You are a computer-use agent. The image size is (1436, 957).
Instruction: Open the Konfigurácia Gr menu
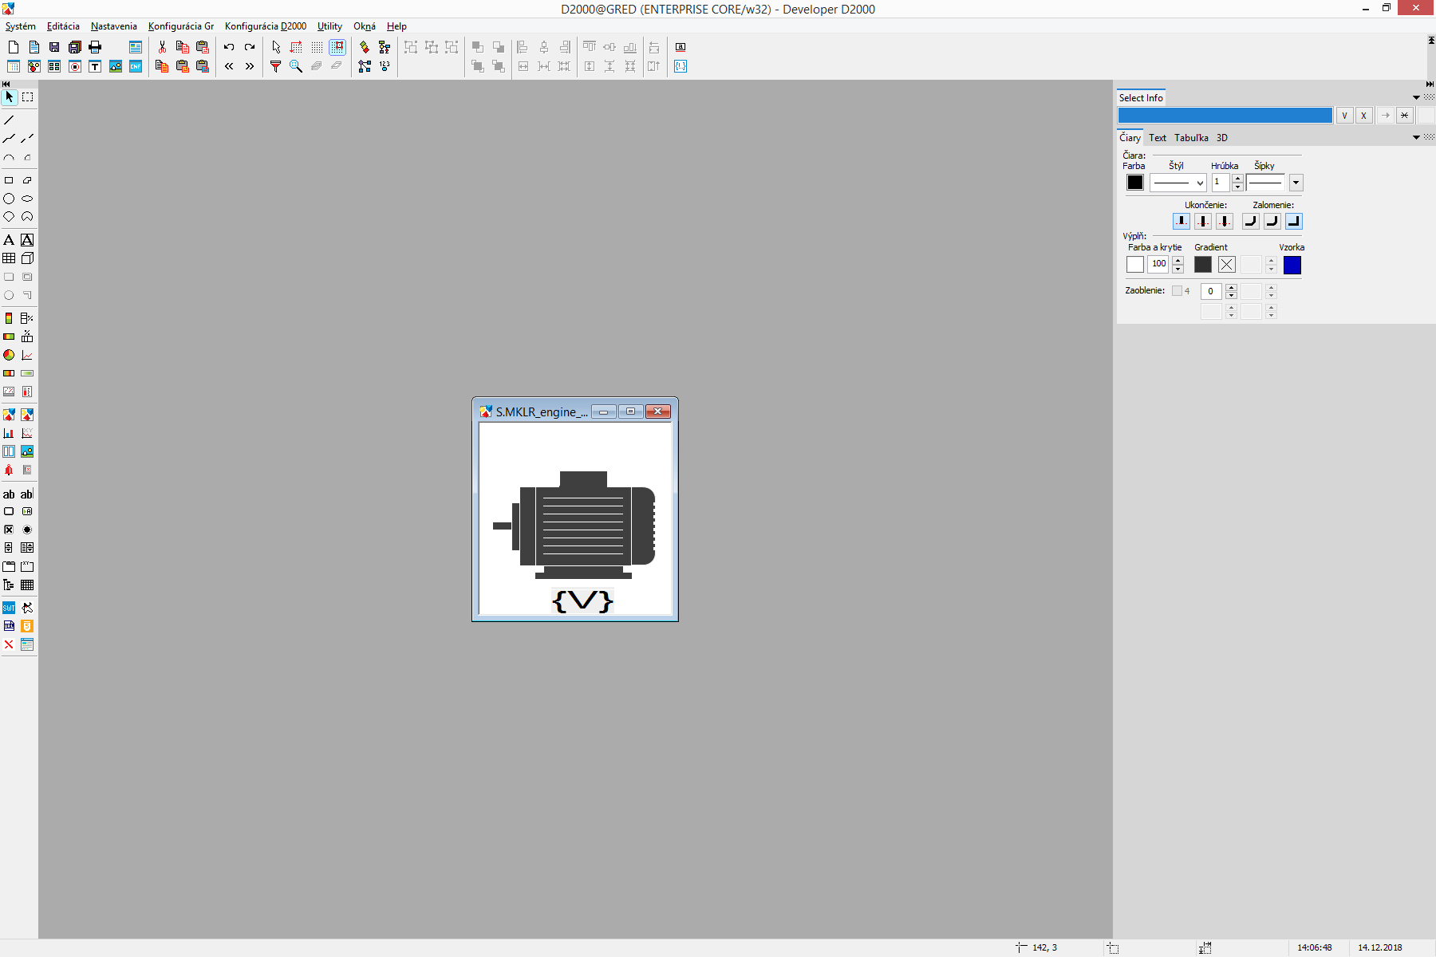[x=180, y=26]
